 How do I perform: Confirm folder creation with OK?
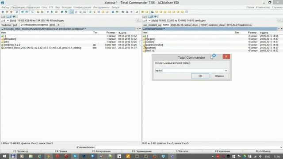click(x=200, y=76)
